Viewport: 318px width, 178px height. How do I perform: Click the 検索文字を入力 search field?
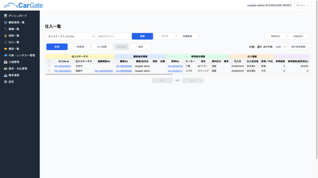tap(113, 36)
